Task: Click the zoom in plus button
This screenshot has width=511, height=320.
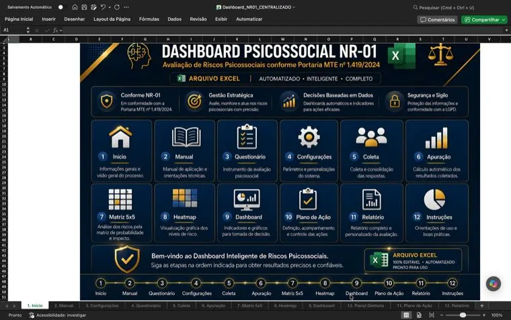Action: coord(484,315)
